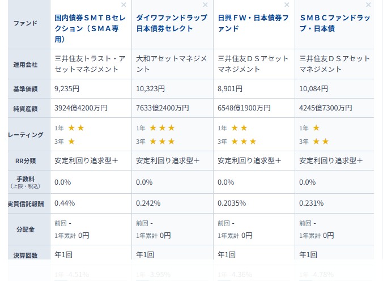Open the 国内債券ＳＭＴＢセレクション（ＳＭＡ専用） fund link
The image size is (383, 281).
click(x=90, y=28)
